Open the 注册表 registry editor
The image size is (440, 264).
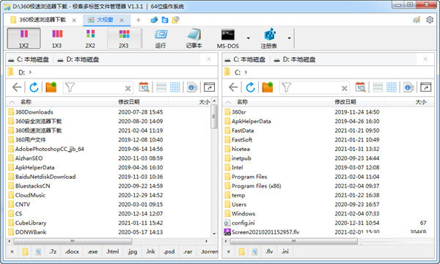(x=269, y=38)
